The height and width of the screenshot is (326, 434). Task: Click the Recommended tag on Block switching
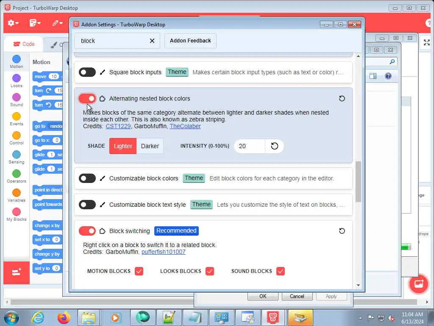[x=176, y=230]
